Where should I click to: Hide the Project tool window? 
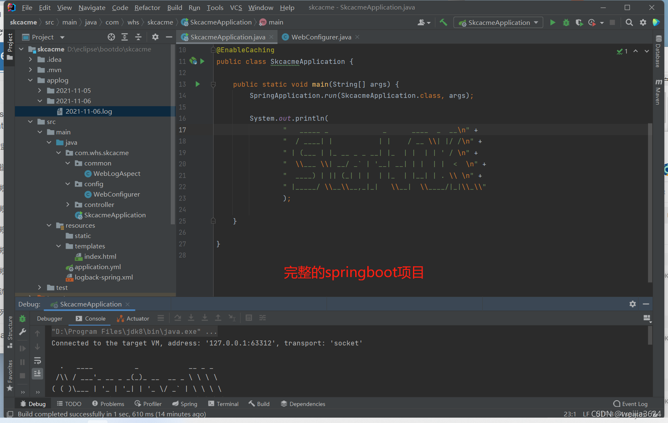click(169, 37)
